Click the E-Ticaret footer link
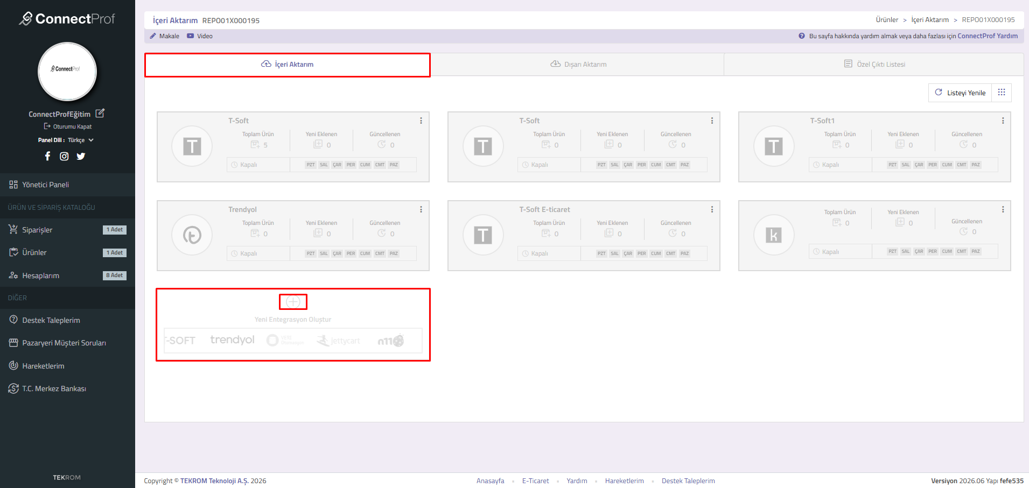 click(535, 481)
